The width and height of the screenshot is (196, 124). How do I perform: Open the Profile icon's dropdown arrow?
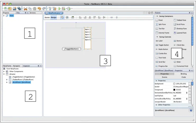coord(72,9)
